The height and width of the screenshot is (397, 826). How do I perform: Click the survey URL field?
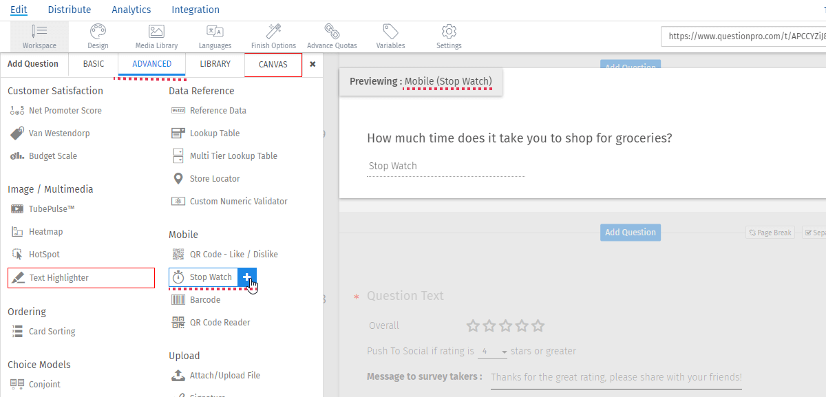(743, 36)
